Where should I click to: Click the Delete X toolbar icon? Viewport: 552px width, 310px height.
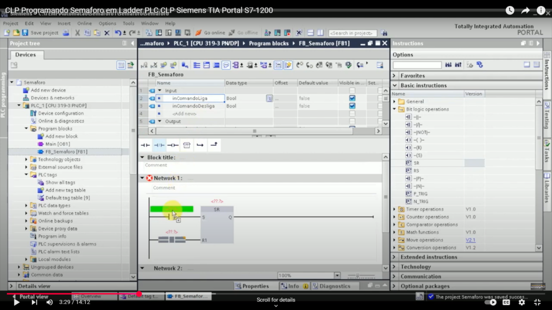click(107, 33)
